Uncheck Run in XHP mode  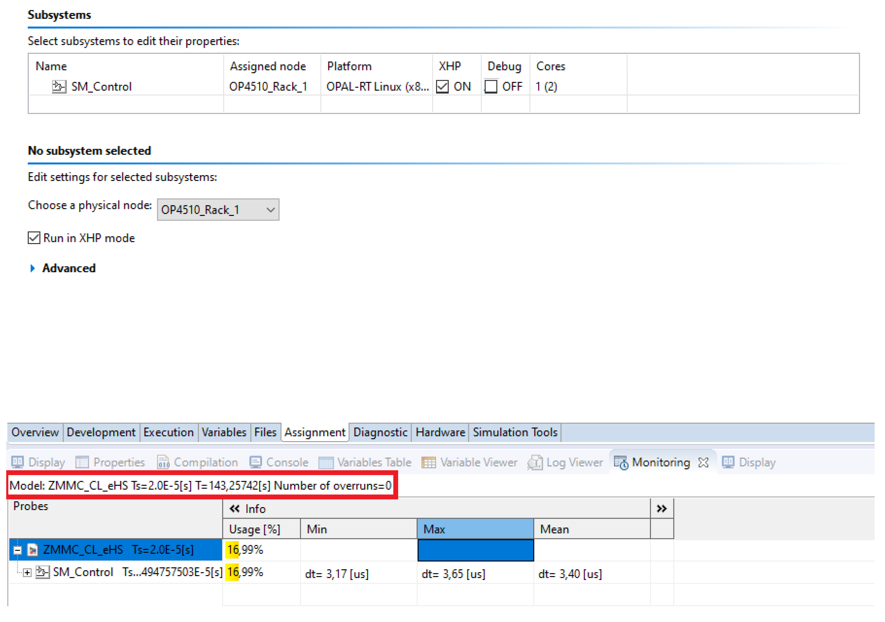(34, 238)
